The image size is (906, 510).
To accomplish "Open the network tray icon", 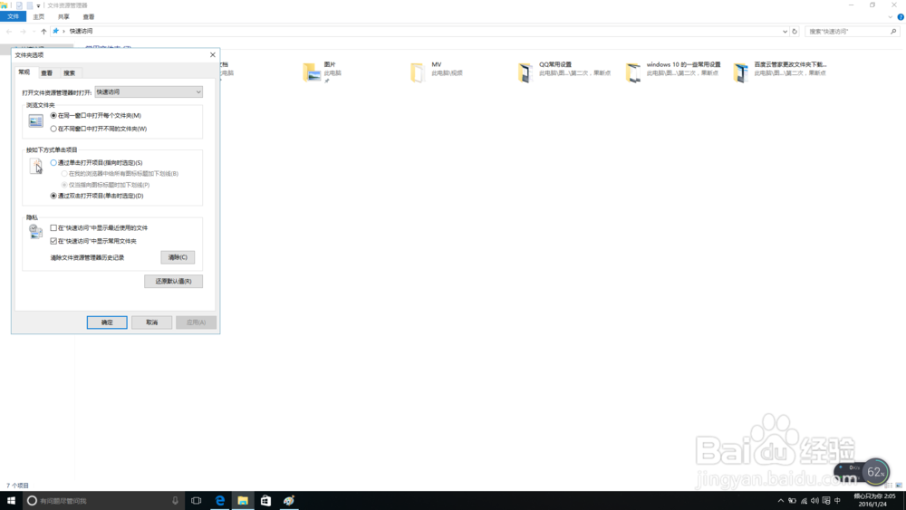I will [804, 501].
